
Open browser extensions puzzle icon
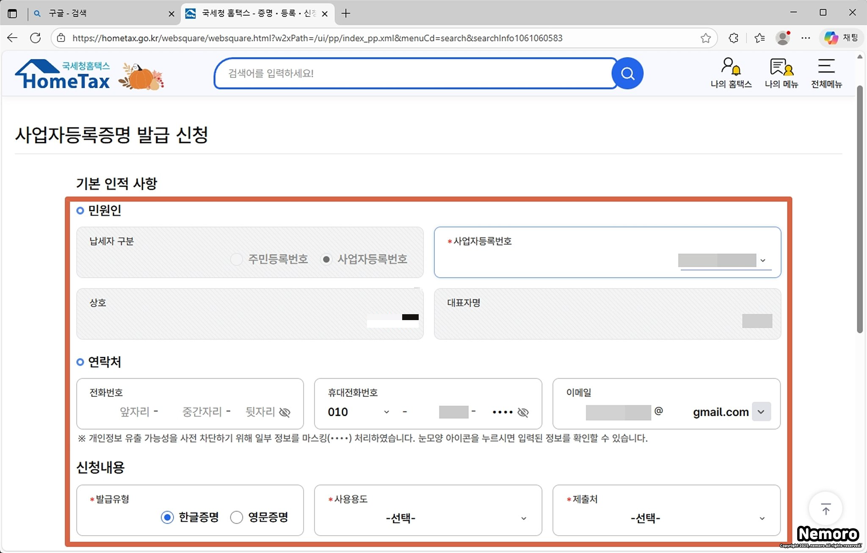[x=734, y=38]
